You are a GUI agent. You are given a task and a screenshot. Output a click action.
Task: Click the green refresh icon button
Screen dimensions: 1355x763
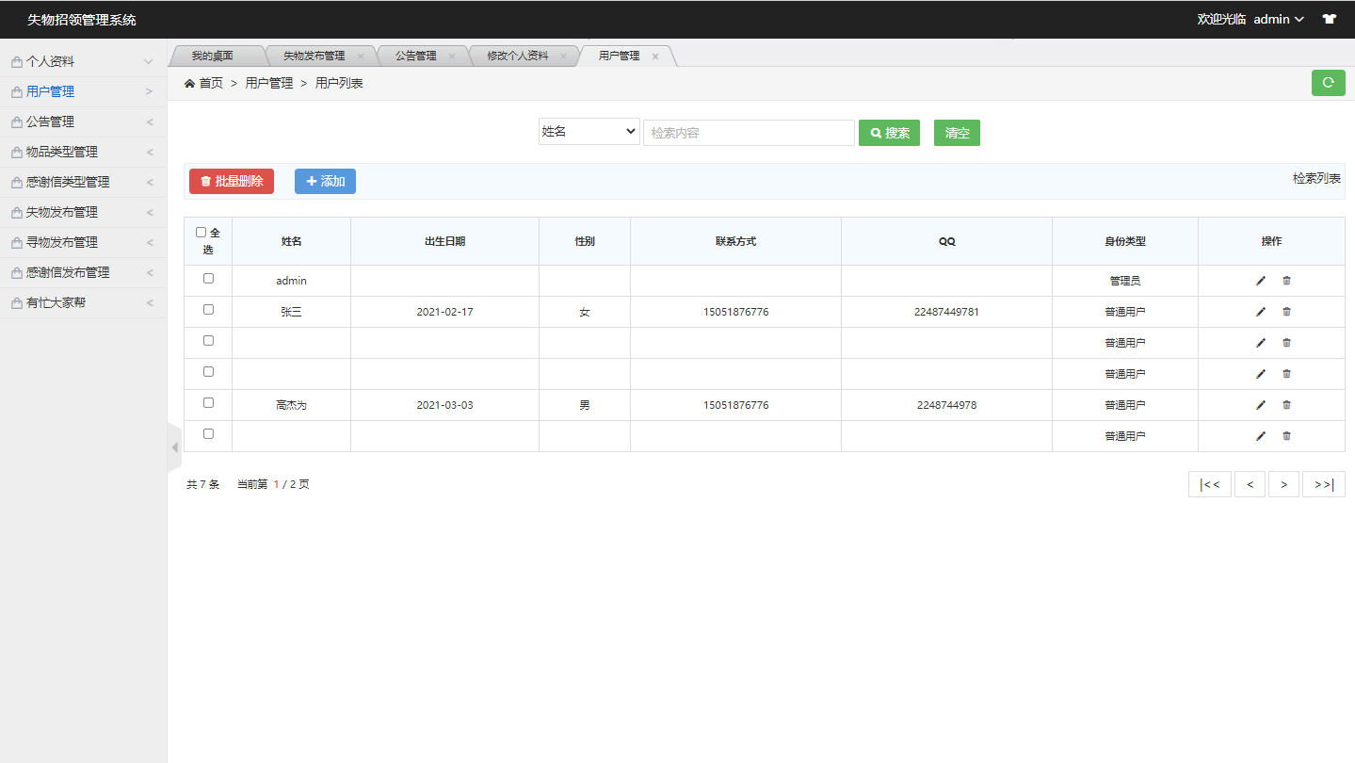[x=1328, y=83]
